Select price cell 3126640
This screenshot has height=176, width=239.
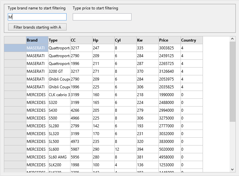[x=170, y=71]
